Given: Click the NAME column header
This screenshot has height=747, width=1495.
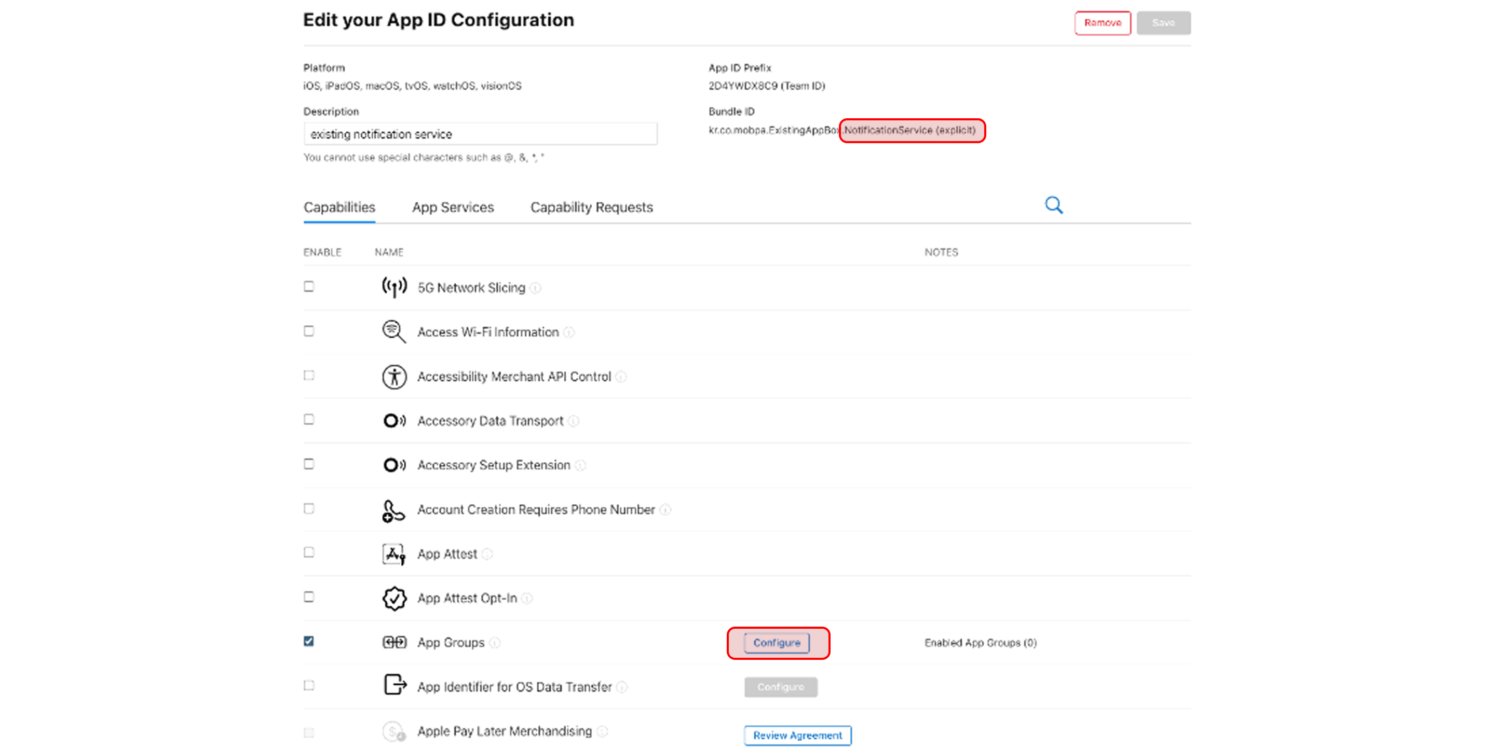Looking at the screenshot, I should 389,252.
